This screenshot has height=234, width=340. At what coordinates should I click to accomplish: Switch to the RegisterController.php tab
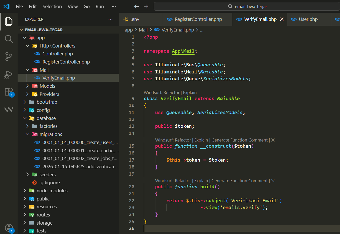198,19
